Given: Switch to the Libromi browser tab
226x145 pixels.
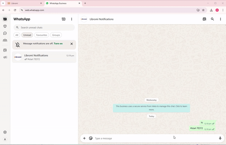Looking at the screenshot, I should (23, 3).
